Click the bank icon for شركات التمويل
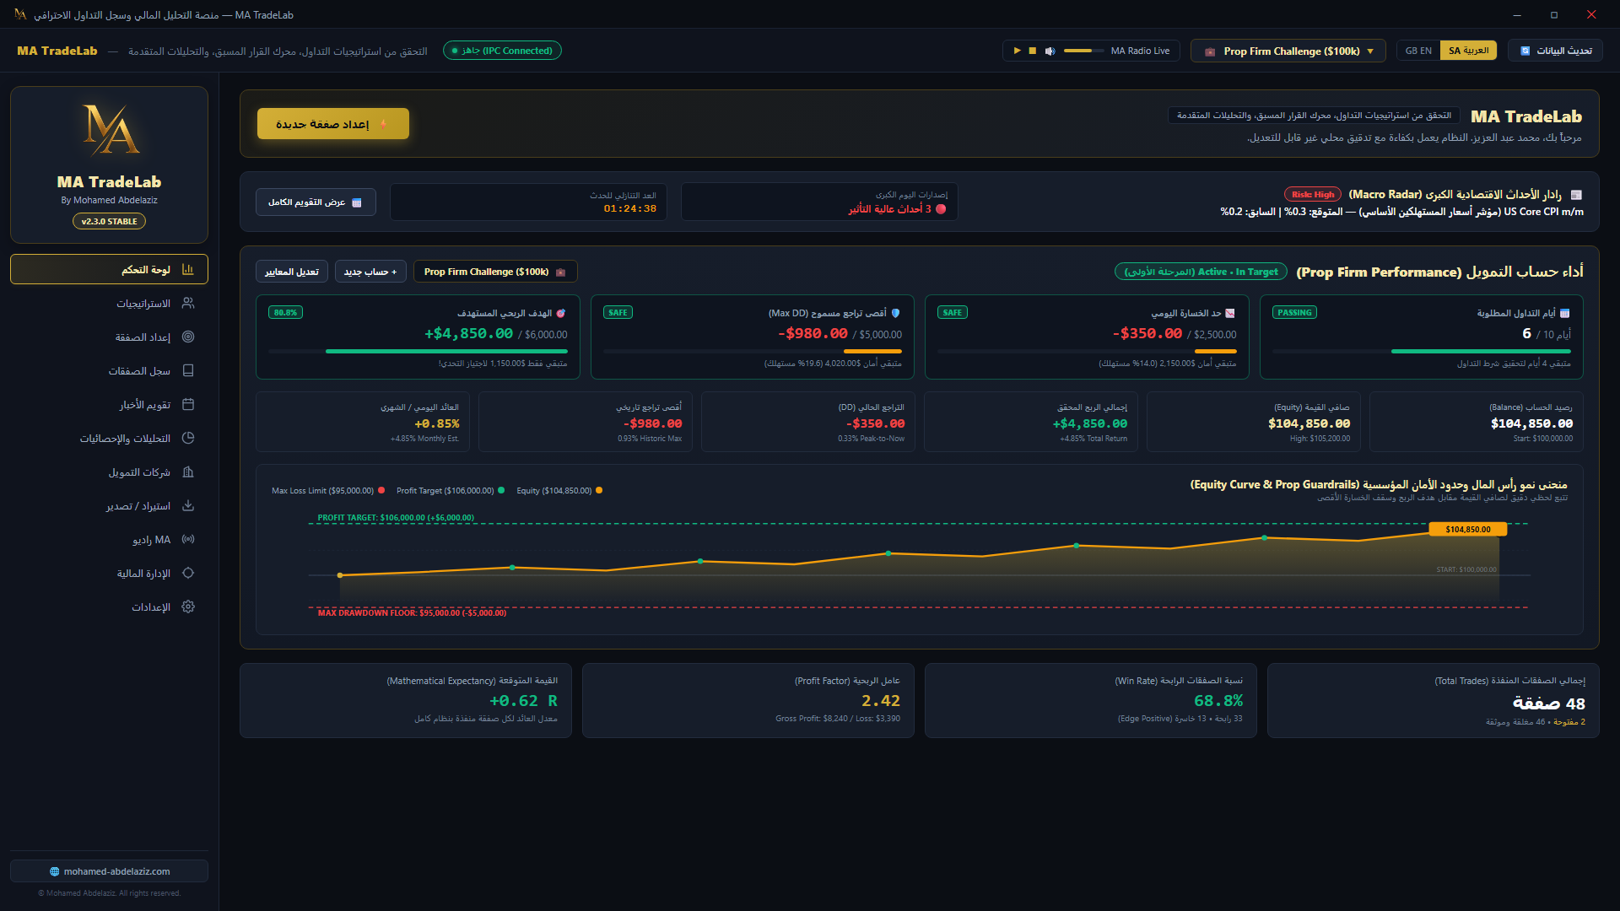Screen dimensions: 1620x911 [188, 472]
